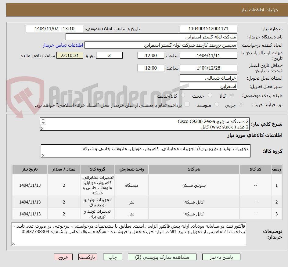Click the نام کالا column header
The image size is (288, 267).
coord(194,169)
